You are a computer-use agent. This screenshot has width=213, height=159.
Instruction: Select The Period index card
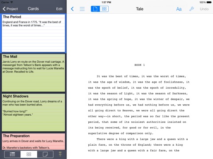click(x=33, y=33)
